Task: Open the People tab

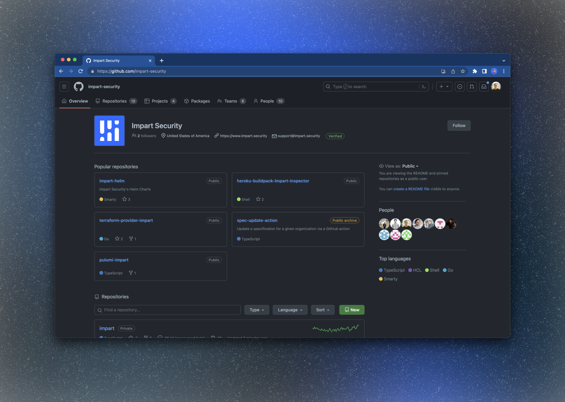Action: click(269, 101)
